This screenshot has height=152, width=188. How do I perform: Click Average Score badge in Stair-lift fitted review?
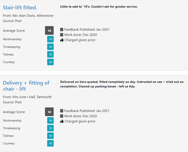coord(49,31)
